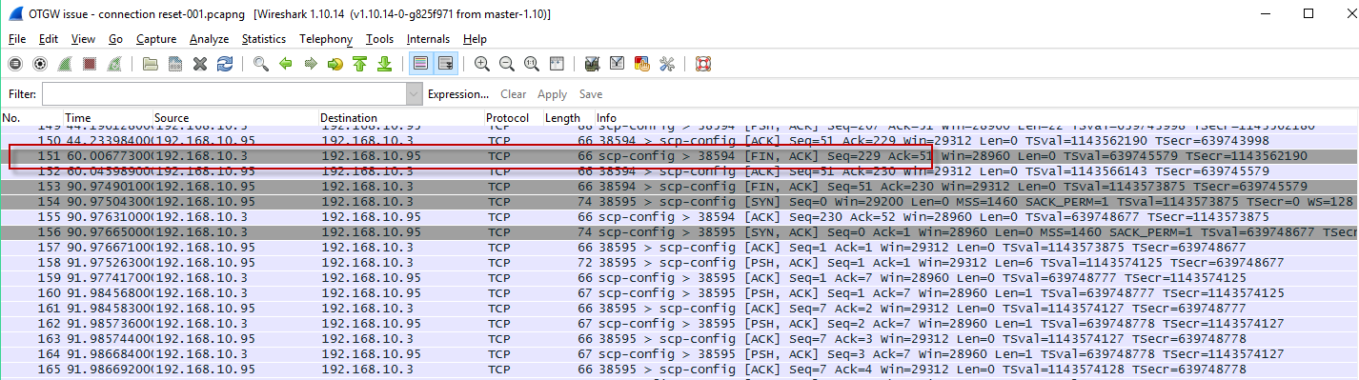Open help lifebuoy icon
Screen dimensions: 1359x380
click(703, 64)
